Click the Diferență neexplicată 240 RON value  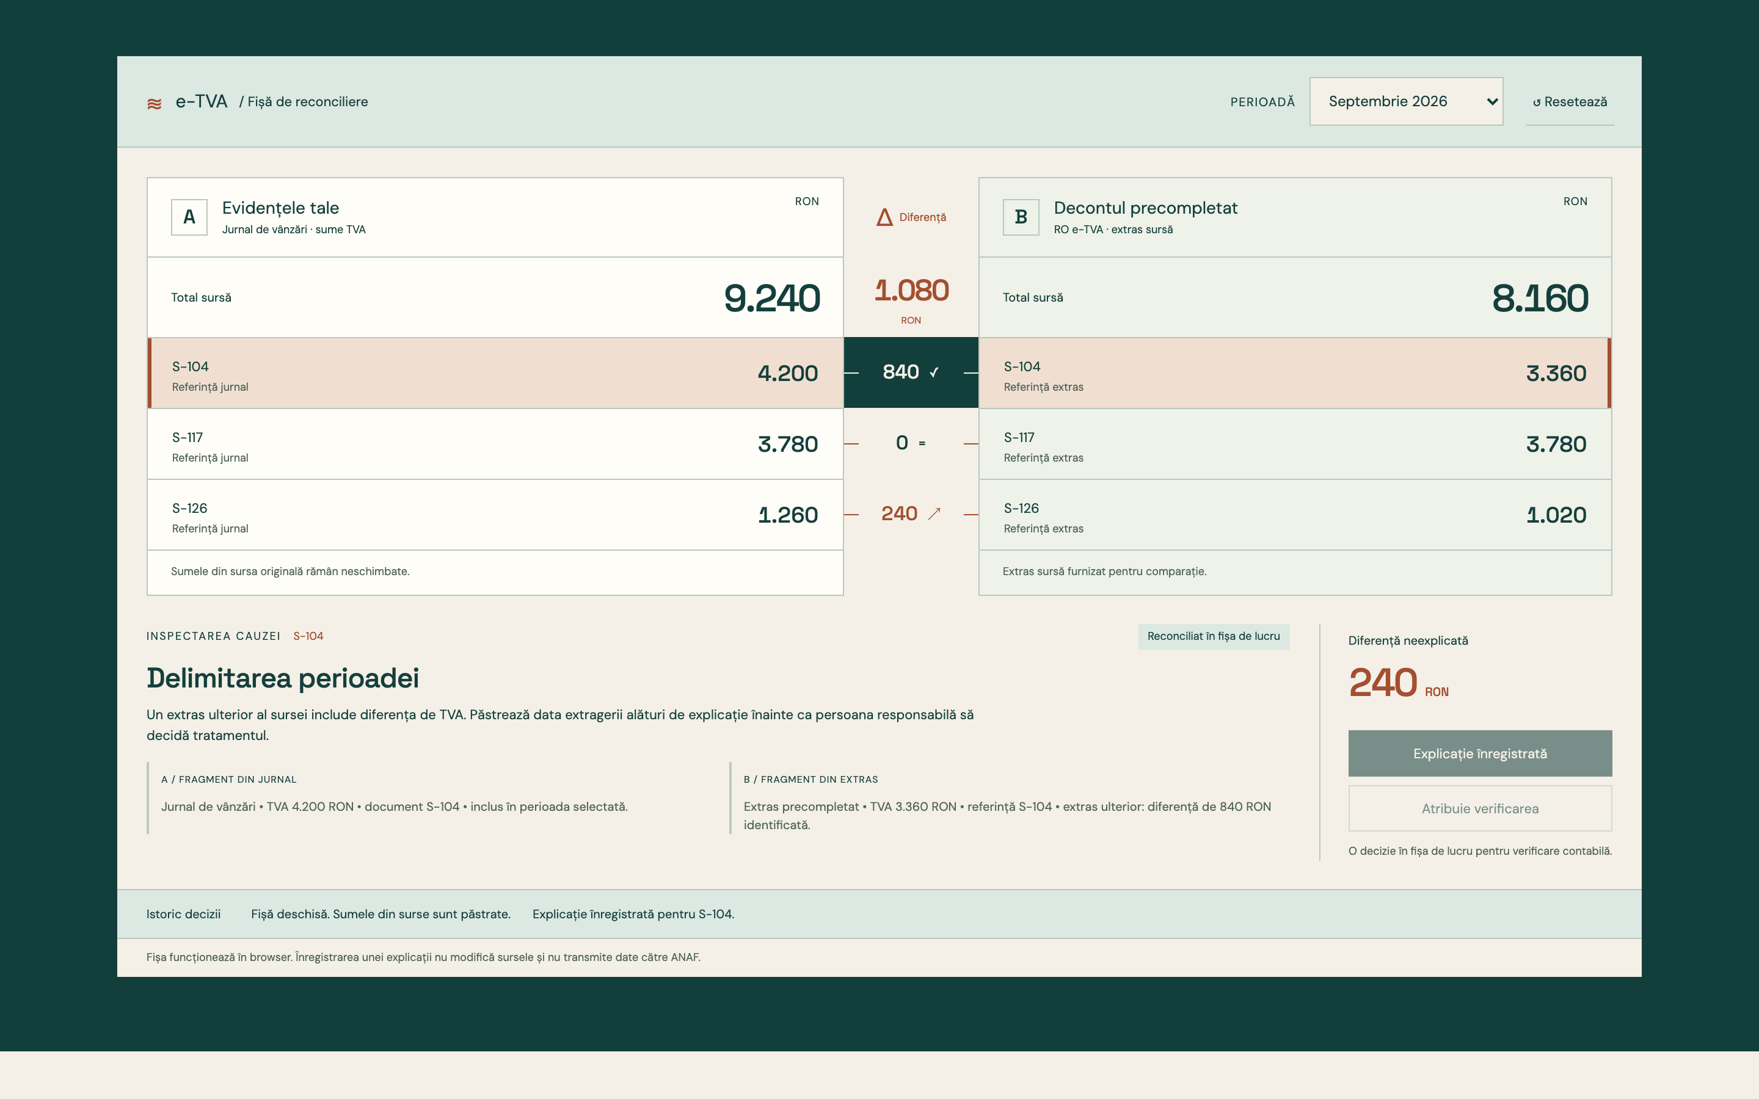click(1398, 683)
